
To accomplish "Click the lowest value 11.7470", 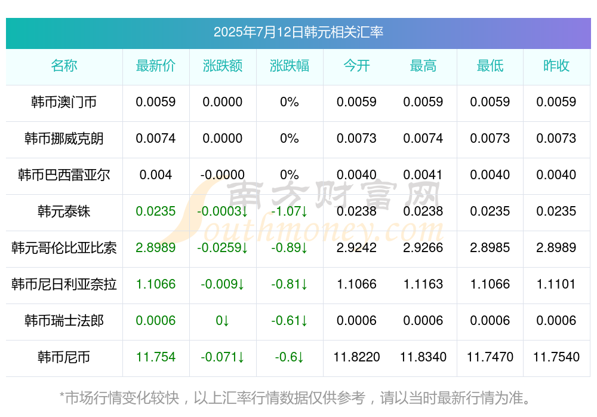I will [490, 357].
